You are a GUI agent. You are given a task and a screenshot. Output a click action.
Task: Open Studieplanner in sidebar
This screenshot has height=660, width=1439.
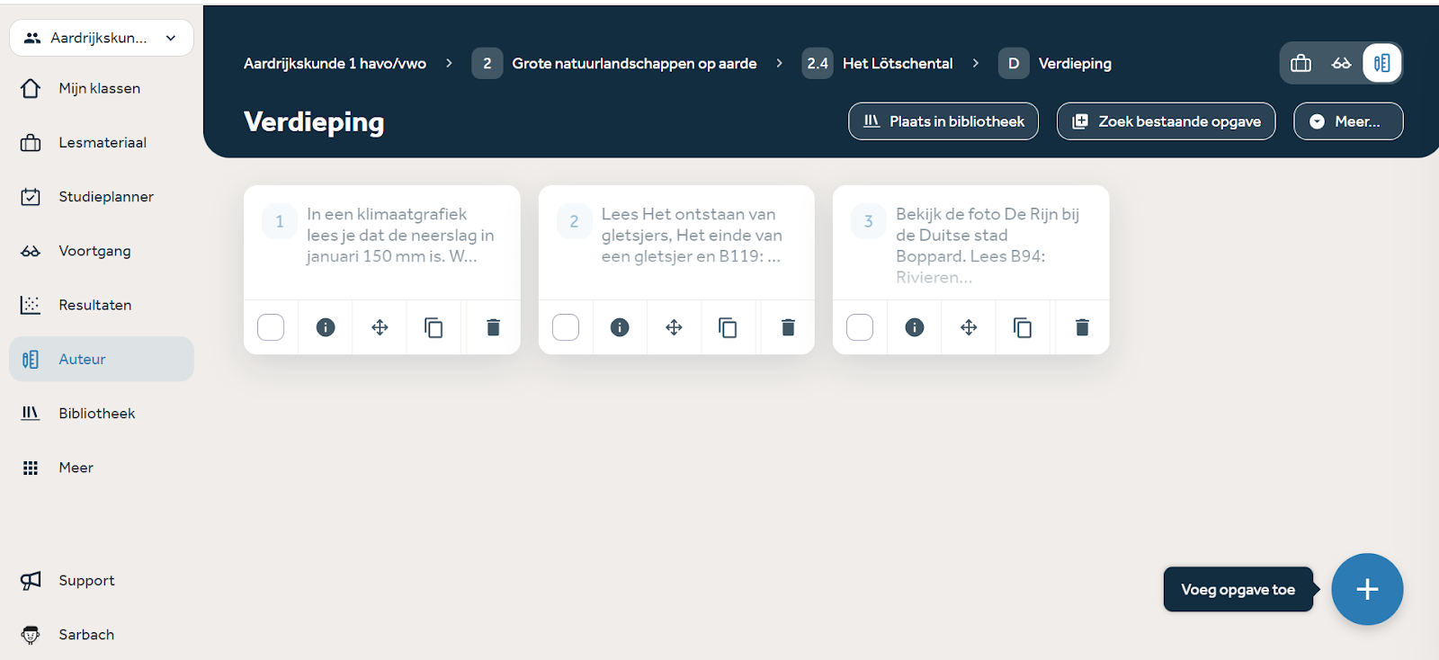(x=102, y=196)
